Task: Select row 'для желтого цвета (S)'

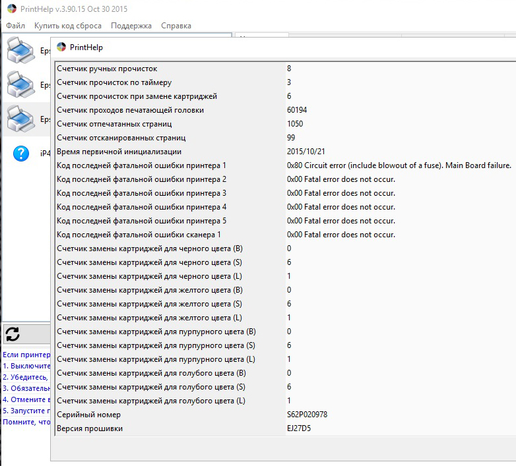Action: pos(285,303)
